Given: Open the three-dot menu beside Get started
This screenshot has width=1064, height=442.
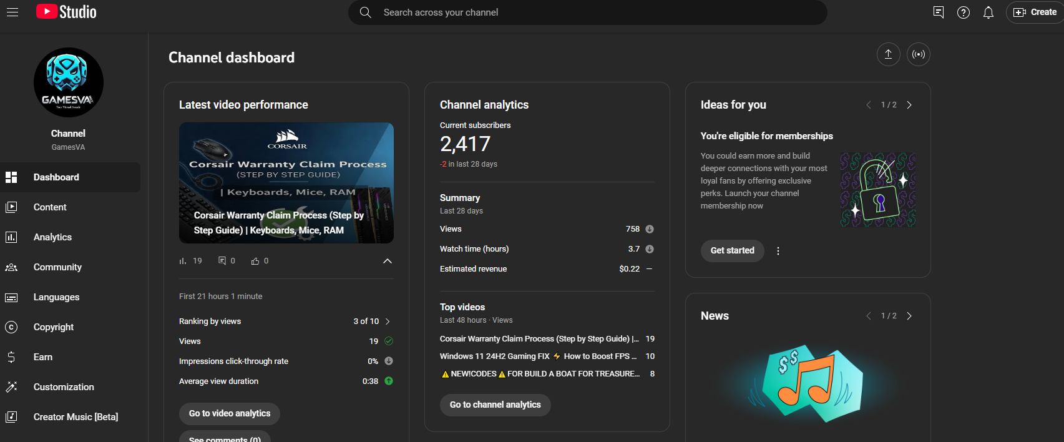Looking at the screenshot, I should (778, 251).
